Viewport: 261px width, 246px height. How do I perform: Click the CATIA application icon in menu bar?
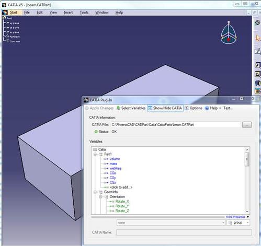pos(5,13)
